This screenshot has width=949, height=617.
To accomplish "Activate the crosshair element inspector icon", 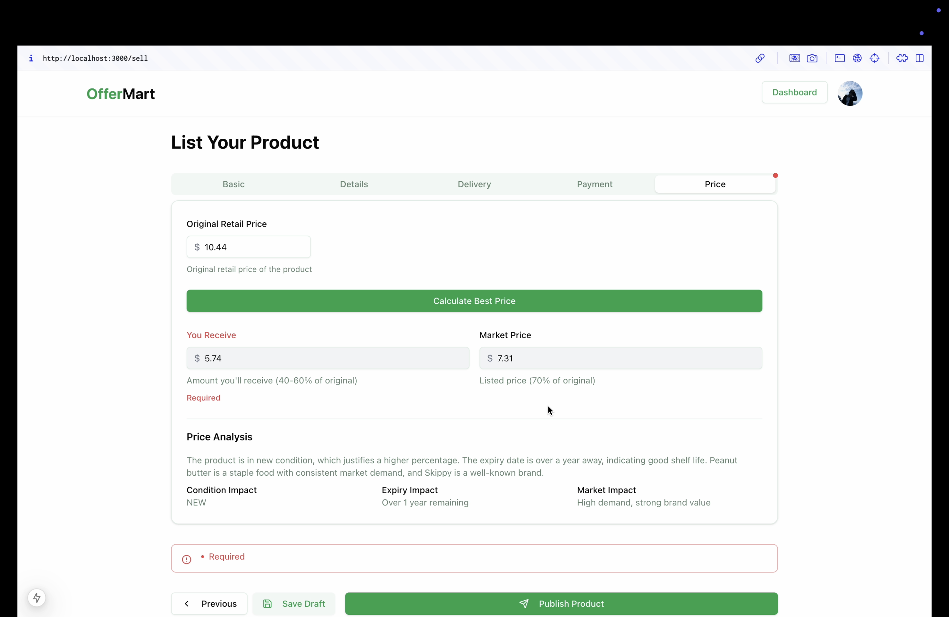I will (x=874, y=58).
